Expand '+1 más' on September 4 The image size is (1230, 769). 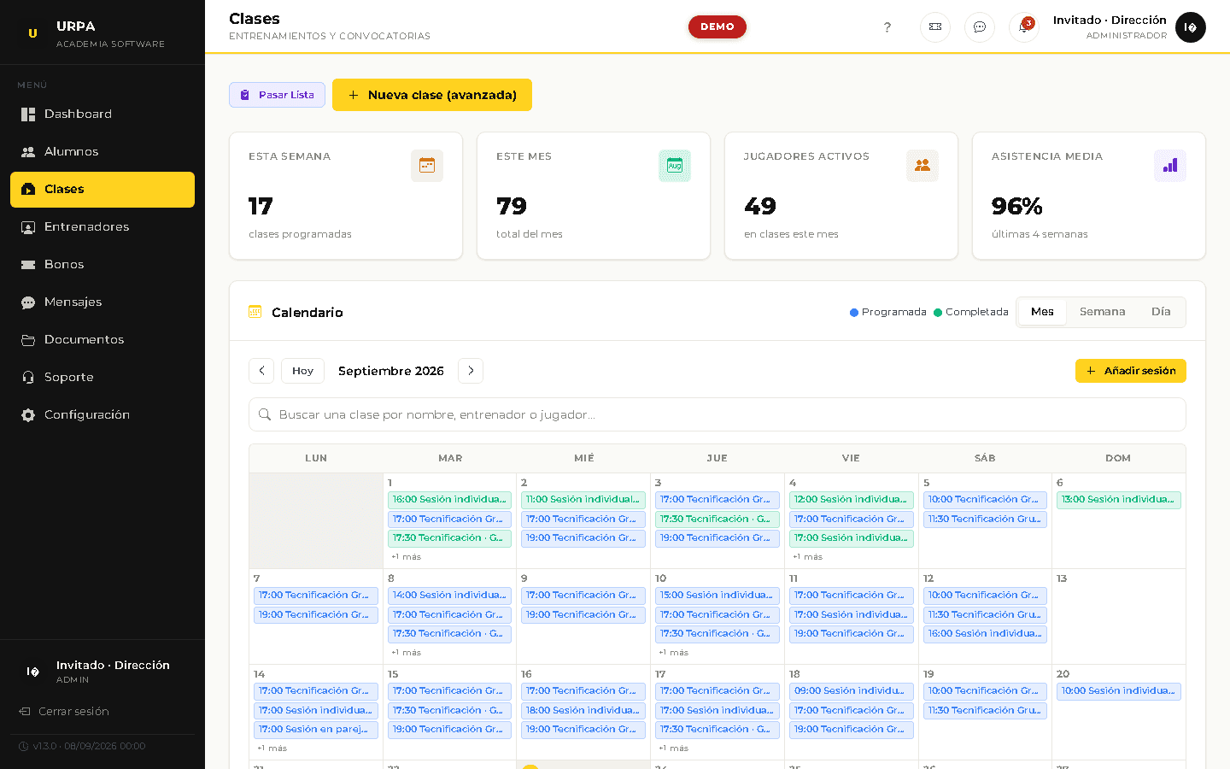tap(807, 557)
